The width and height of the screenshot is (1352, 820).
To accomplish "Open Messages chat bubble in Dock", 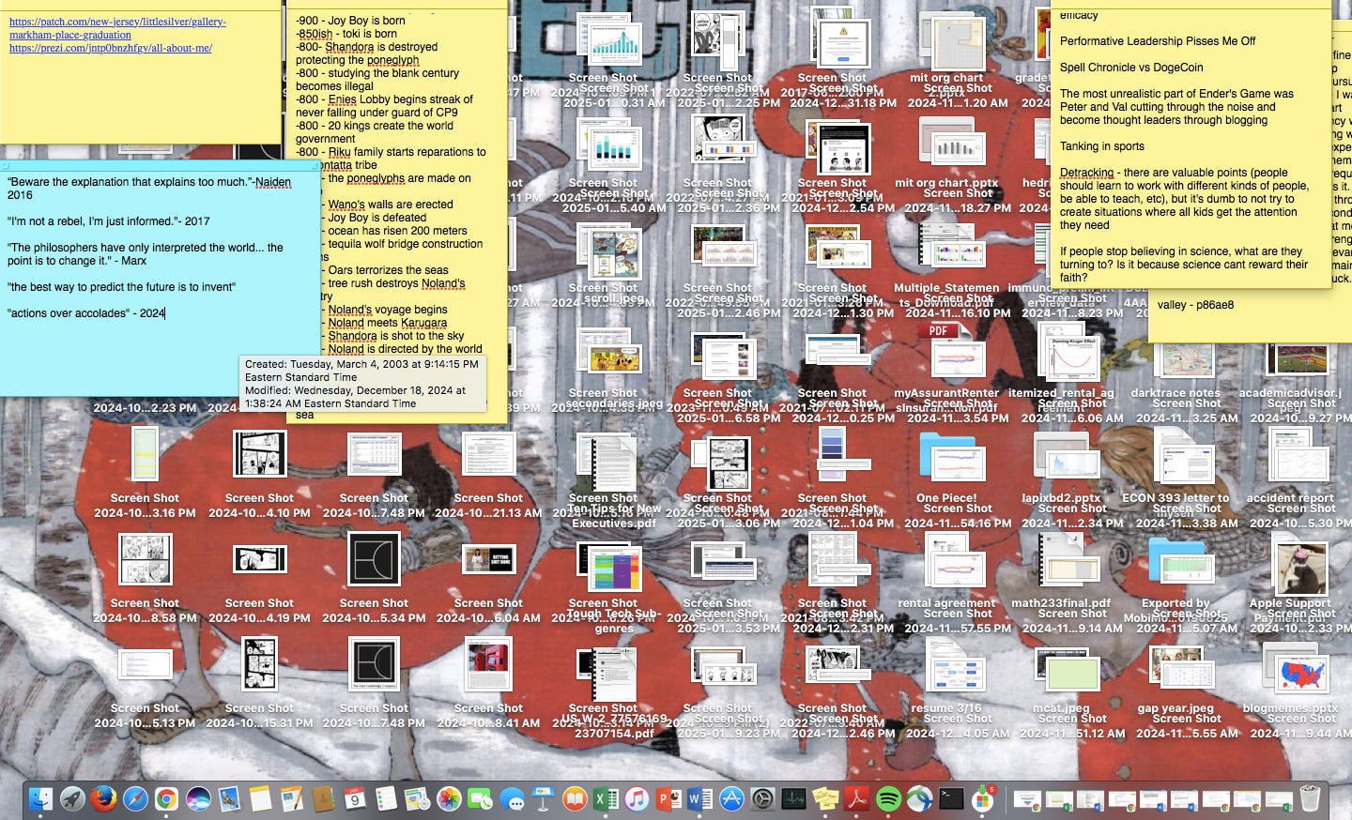I will click(512, 799).
